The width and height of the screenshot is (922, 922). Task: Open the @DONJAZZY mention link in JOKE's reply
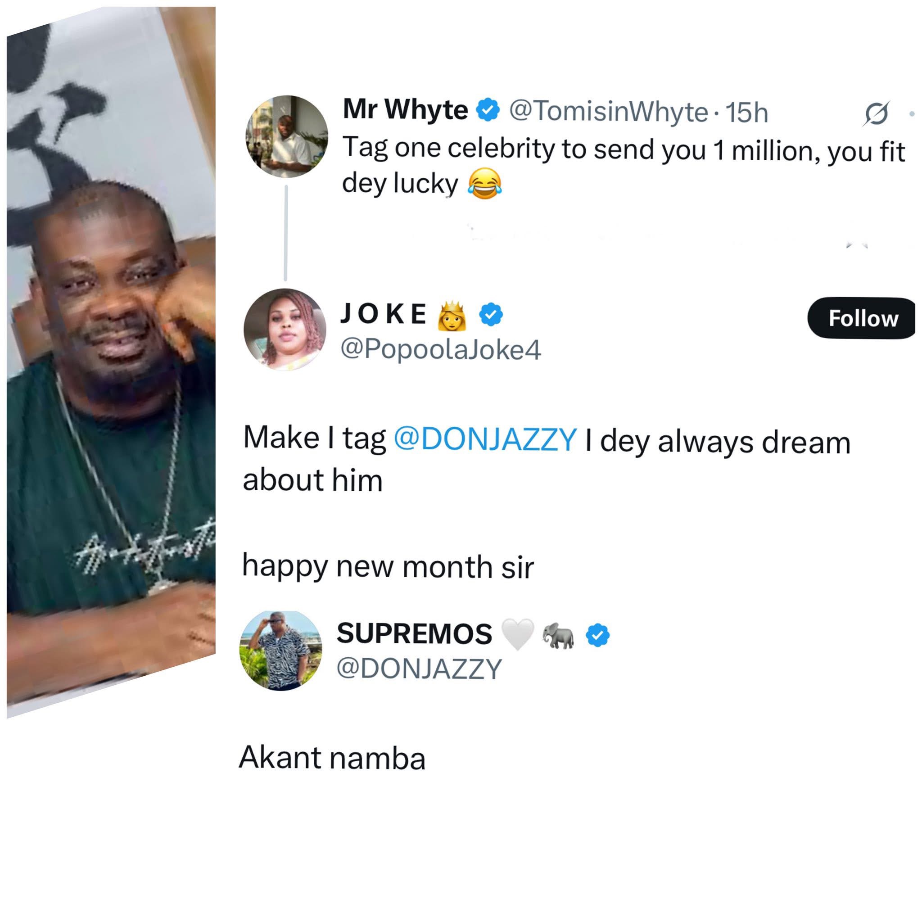[x=485, y=439]
